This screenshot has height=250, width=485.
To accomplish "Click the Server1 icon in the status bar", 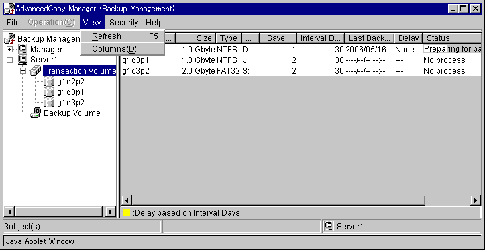I will (x=329, y=227).
